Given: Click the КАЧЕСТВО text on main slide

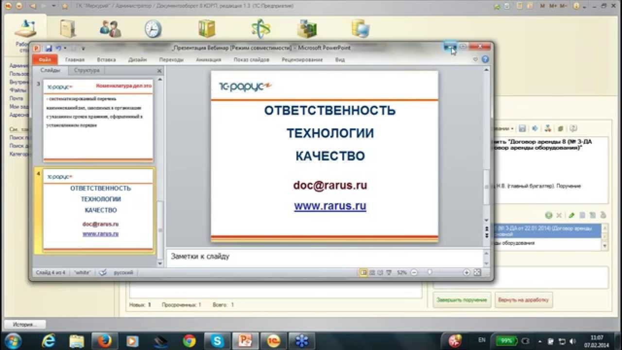Looking at the screenshot, I should tap(330, 156).
